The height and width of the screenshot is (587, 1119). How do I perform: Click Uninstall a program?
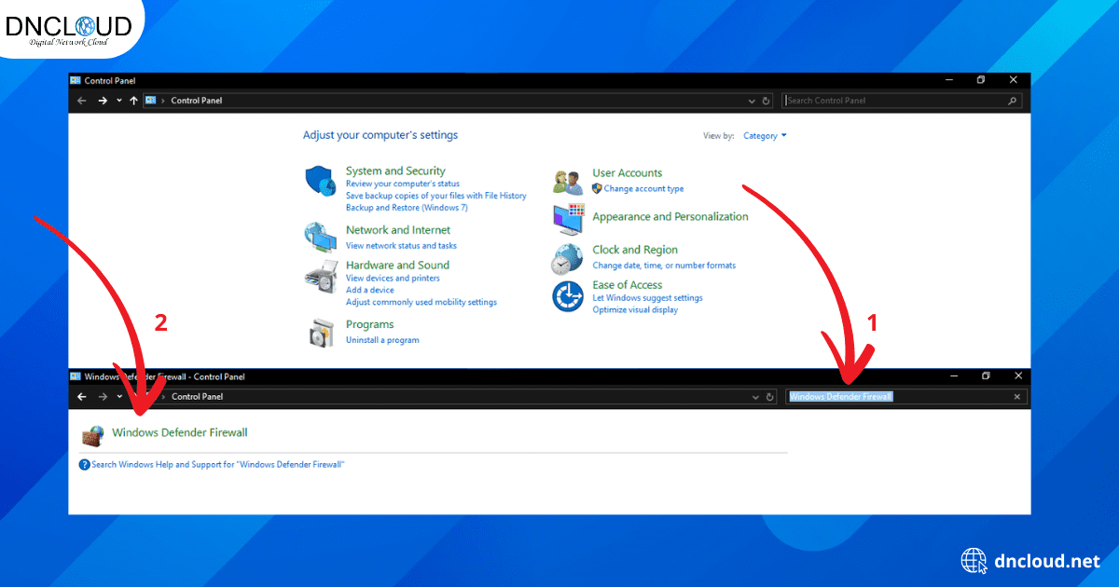(x=382, y=340)
